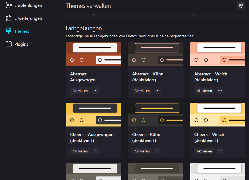This screenshot has width=249, height=180.
Task: Click the Lebendige, neue Farbgebungen description text
Action: coord(130,36)
